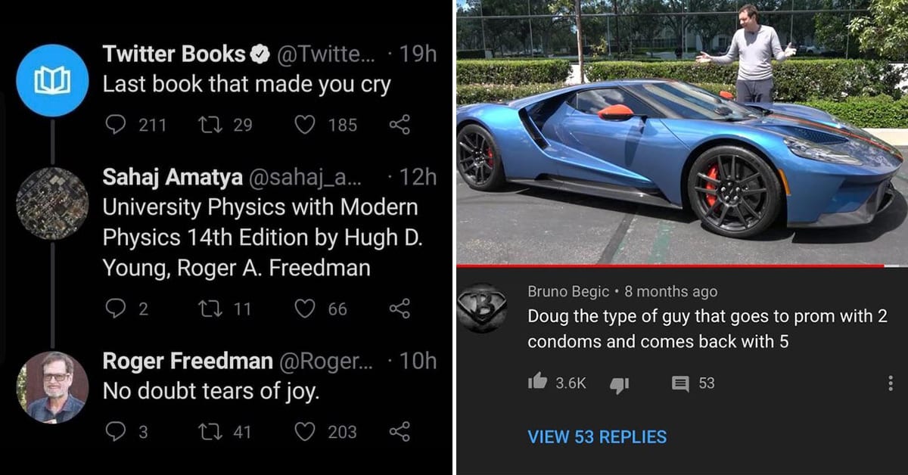Share the Twitter Books tweet
Image resolution: width=908 pixels, height=475 pixels.
399,124
